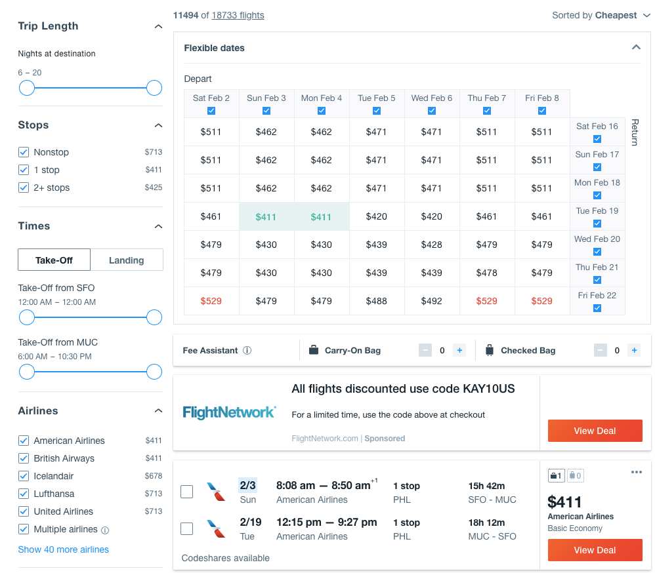Toggle Wed Feb 6 departure date checkbox
Viewport: 655px width, 573px height.
click(x=432, y=111)
